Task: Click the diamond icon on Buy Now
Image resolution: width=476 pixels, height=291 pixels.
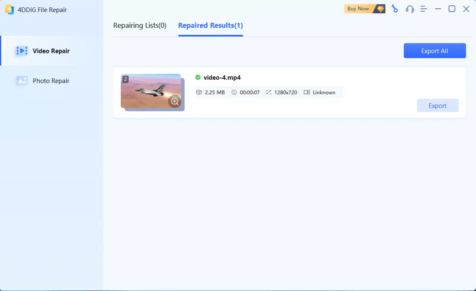Action: 381,9
